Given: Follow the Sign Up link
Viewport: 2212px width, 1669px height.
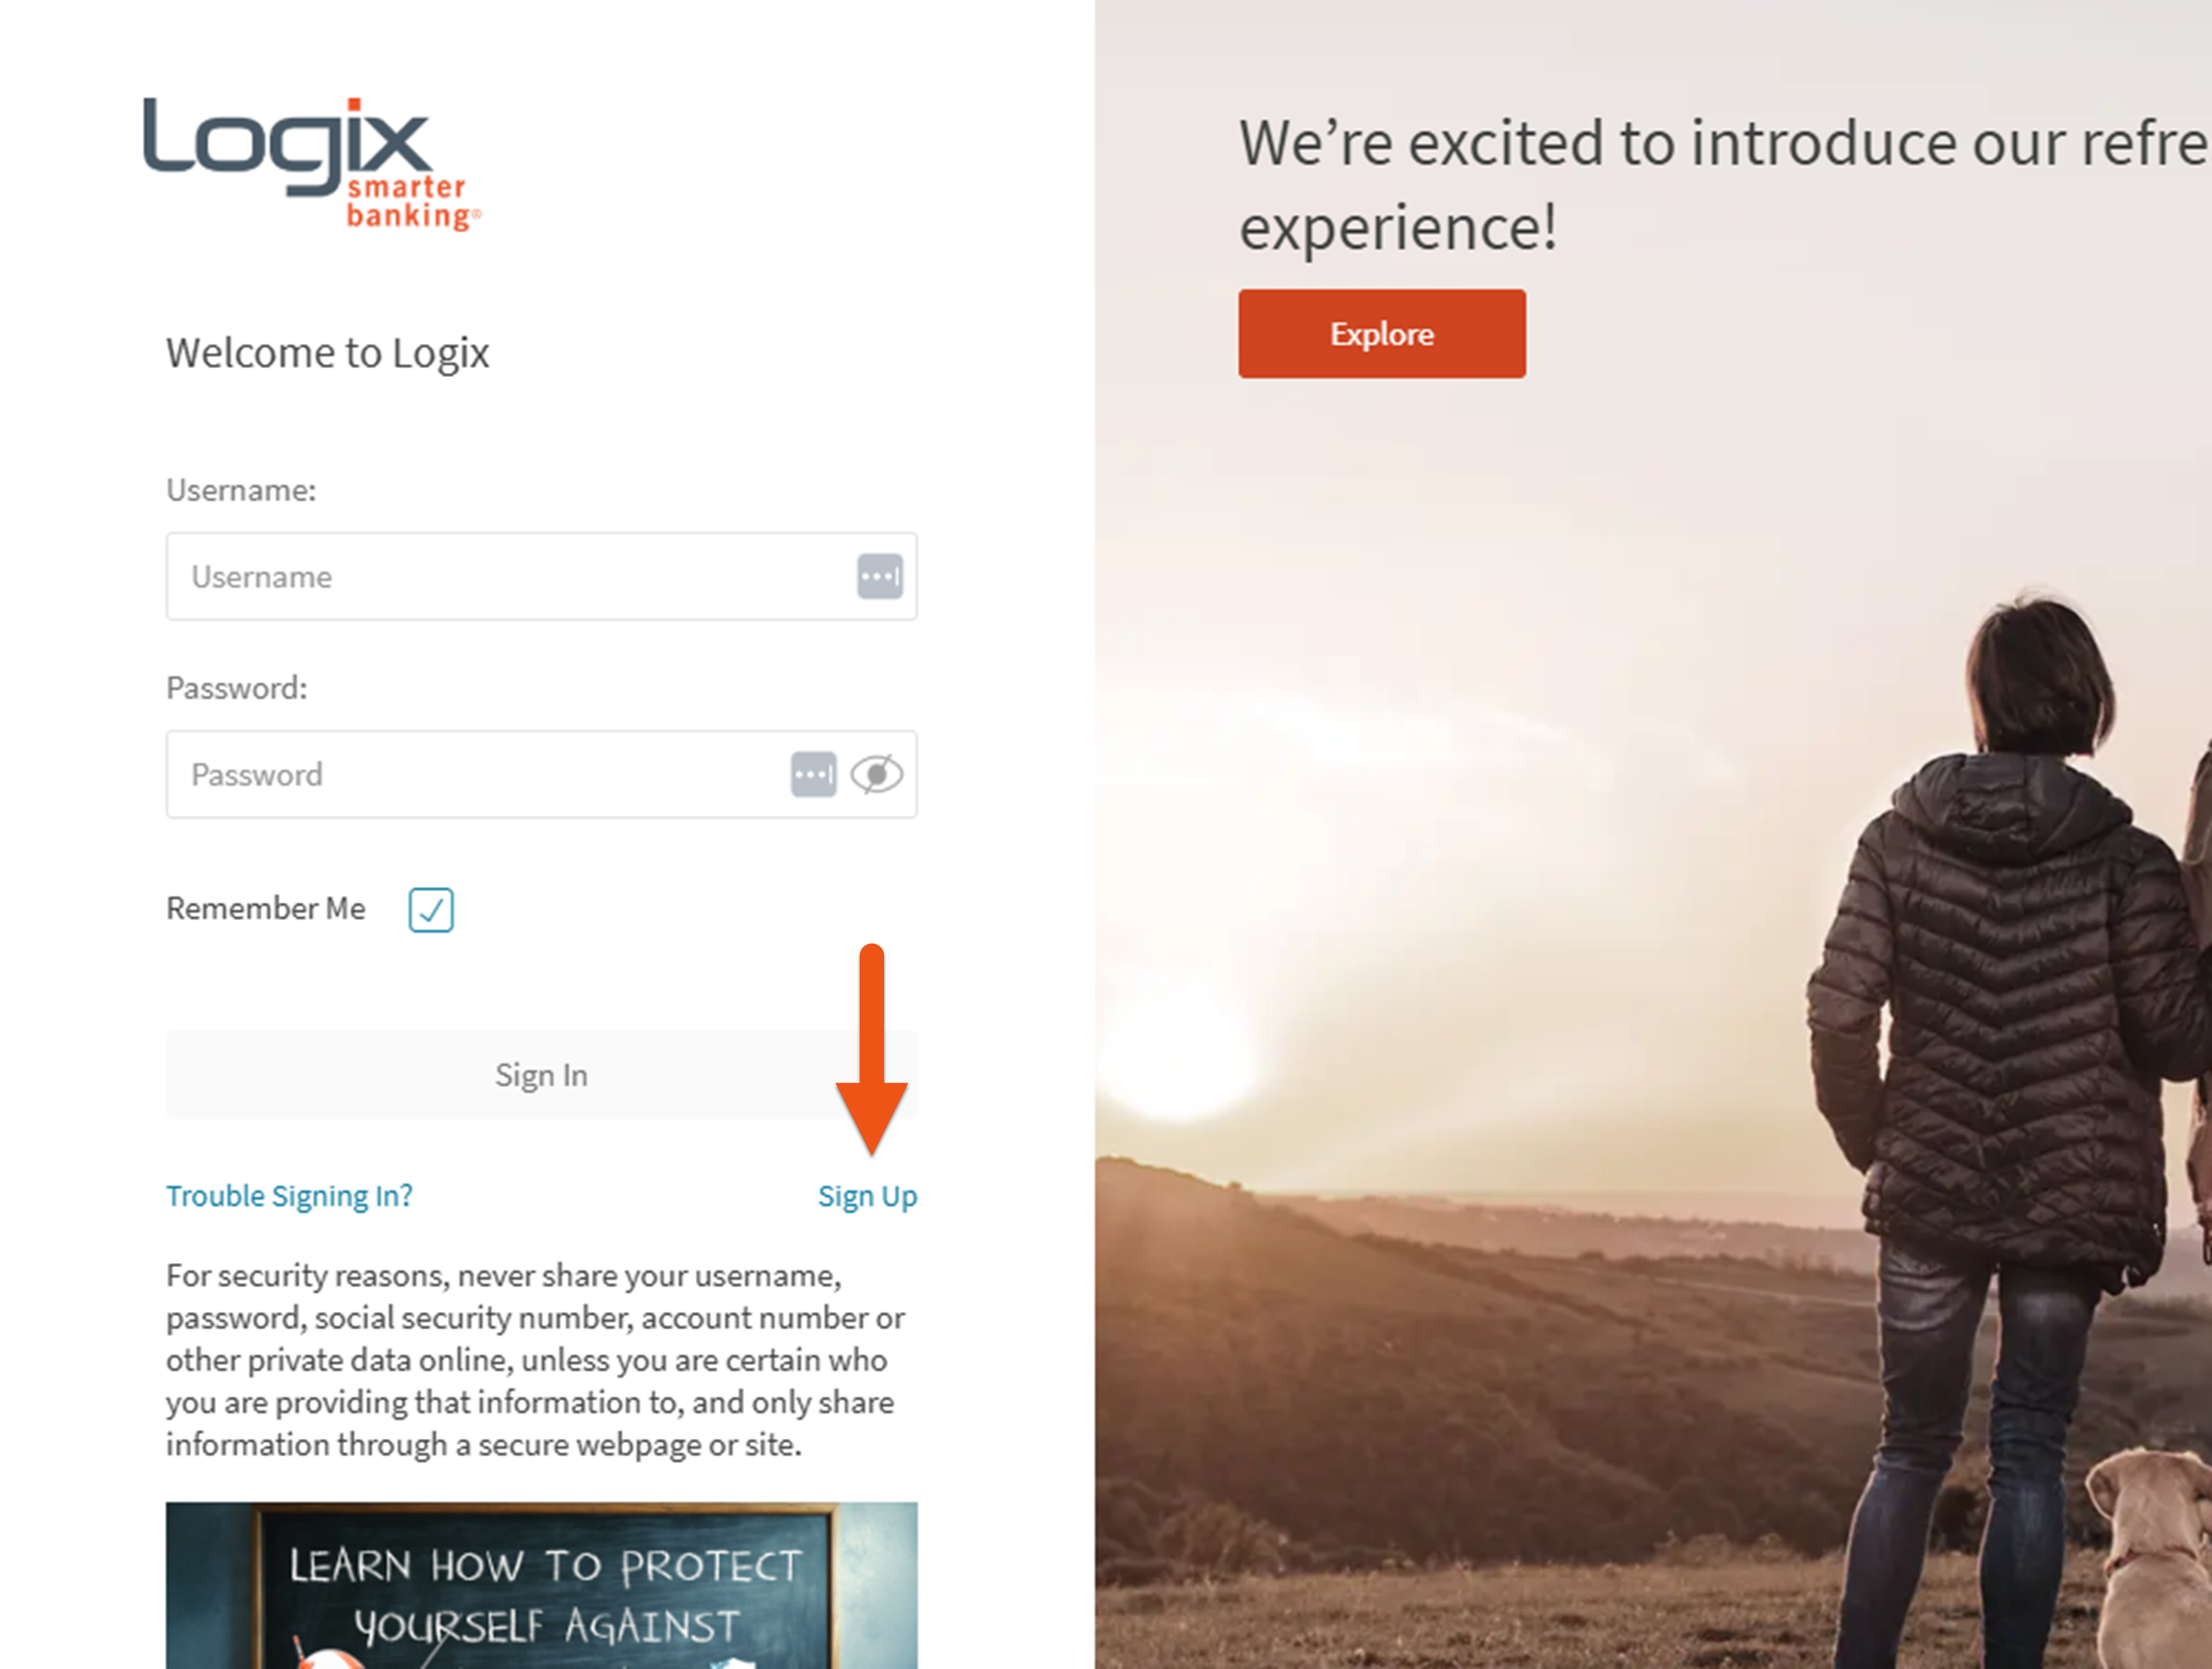Looking at the screenshot, I should (x=867, y=1196).
